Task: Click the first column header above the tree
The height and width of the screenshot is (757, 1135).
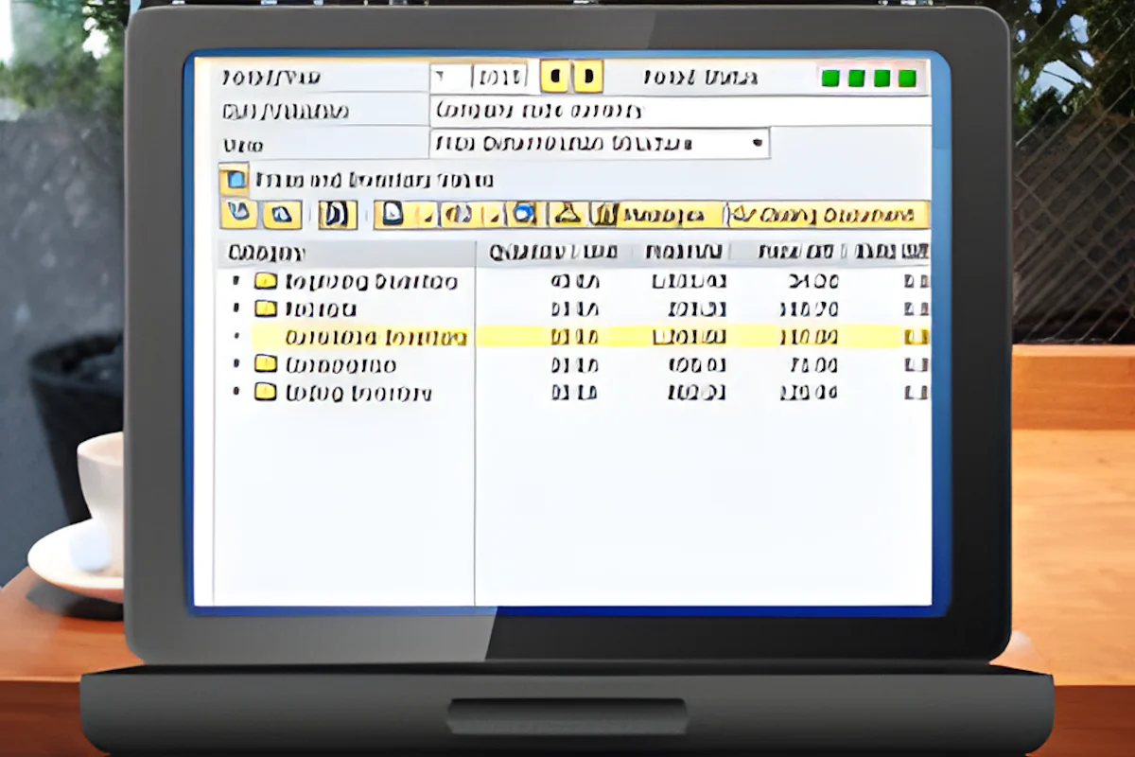Action: click(348, 253)
